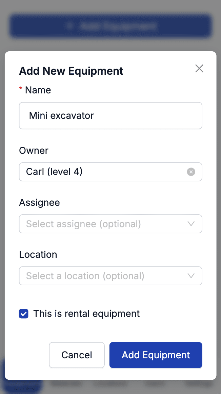
Task: Open the Owner selector showing Carl
Action: (102, 172)
